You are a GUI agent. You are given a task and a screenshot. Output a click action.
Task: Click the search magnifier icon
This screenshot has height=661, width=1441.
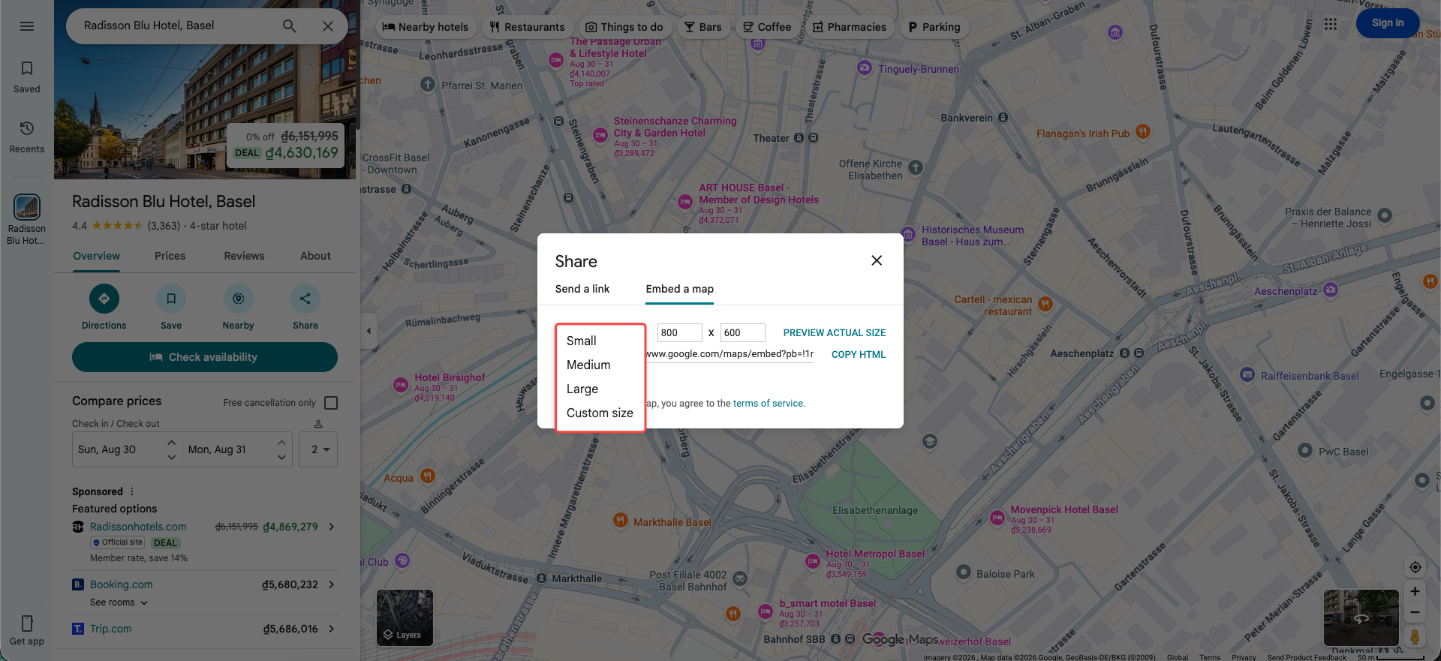click(289, 26)
